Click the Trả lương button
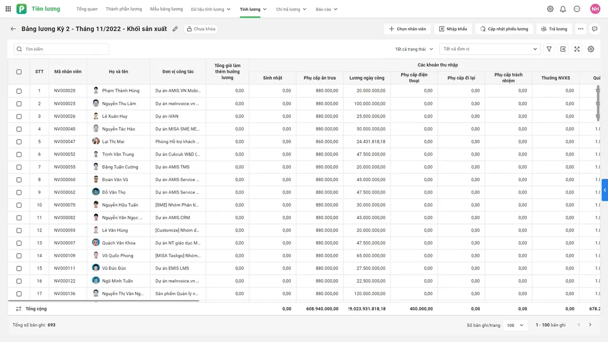This screenshot has height=342, width=608. [x=554, y=29]
